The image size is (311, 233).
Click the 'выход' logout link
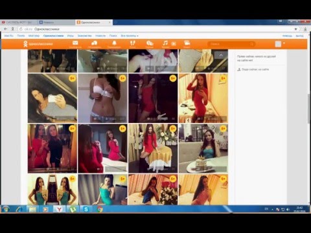point(299,36)
